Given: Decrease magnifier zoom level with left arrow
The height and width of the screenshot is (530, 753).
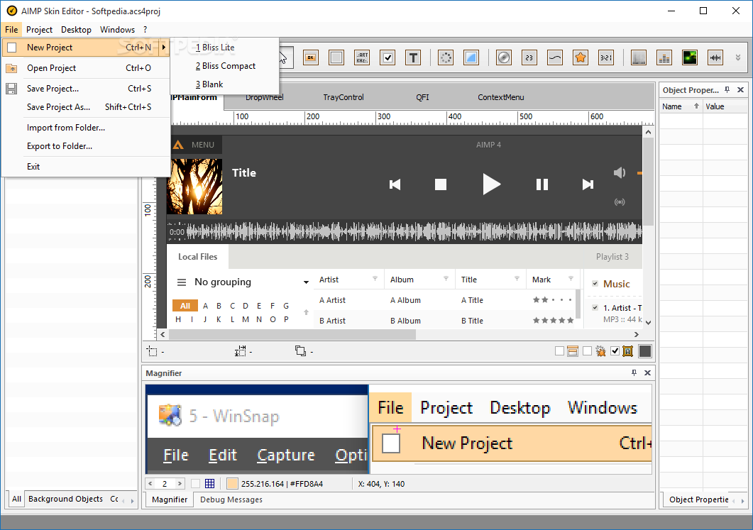Looking at the screenshot, I should pyautogui.click(x=150, y=483).
